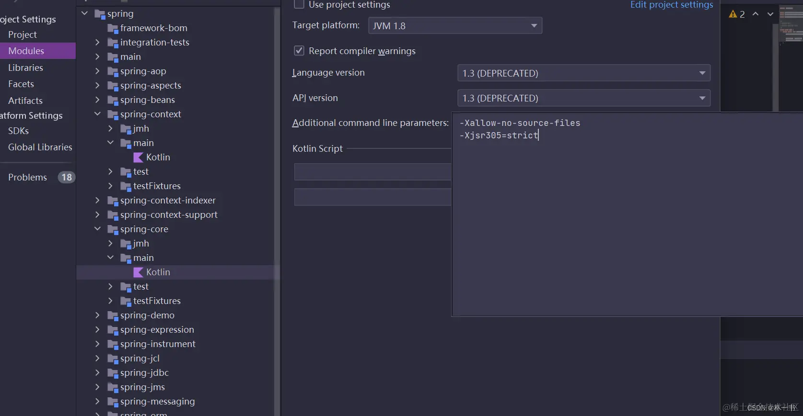The image size is (803, 416).
Task: Select the test node under spring-core
Action: coord(141,286)
